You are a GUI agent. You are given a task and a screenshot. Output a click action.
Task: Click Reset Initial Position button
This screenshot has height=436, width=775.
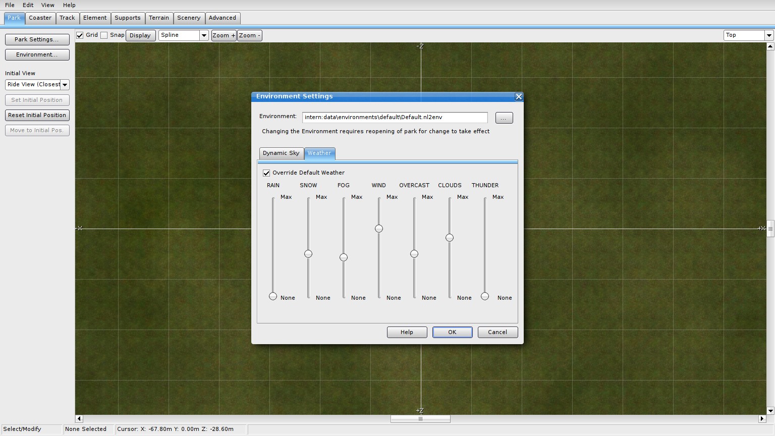(x=37, y=115)
